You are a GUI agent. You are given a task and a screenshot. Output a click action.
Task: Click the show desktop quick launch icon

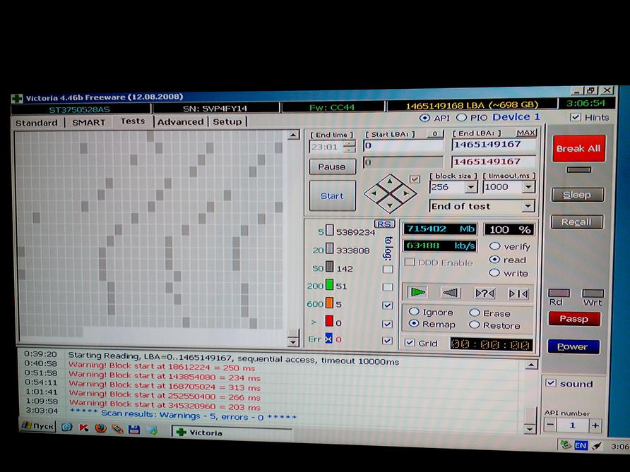[x=151, y=430]
